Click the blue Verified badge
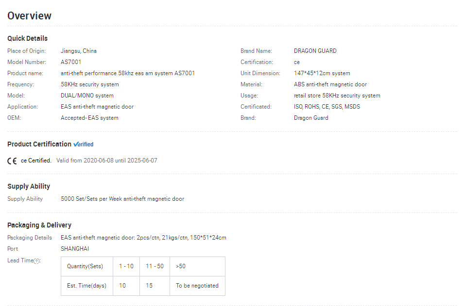 [x=84, y=145]
